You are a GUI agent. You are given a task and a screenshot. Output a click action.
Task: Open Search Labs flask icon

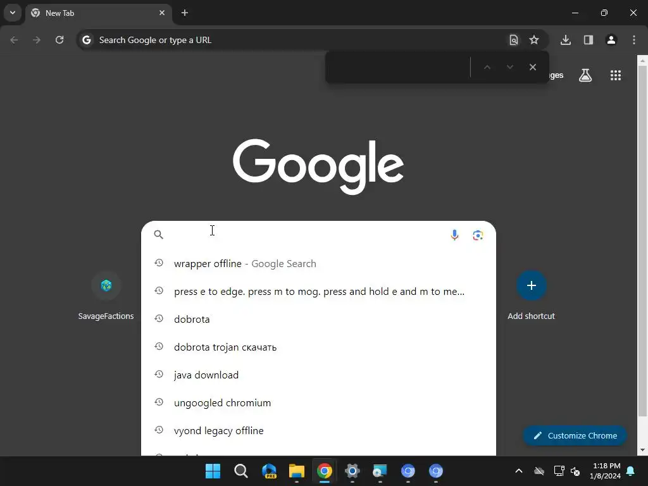585,75
